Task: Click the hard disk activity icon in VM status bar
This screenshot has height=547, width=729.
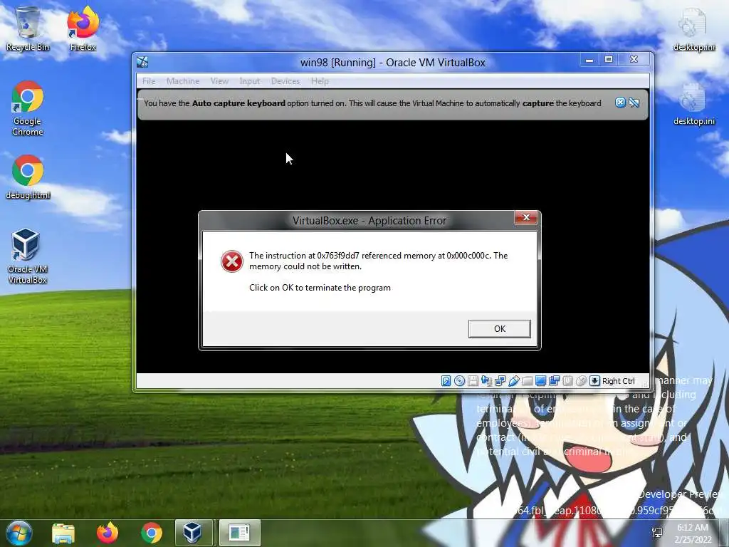Action: (446, 381)
